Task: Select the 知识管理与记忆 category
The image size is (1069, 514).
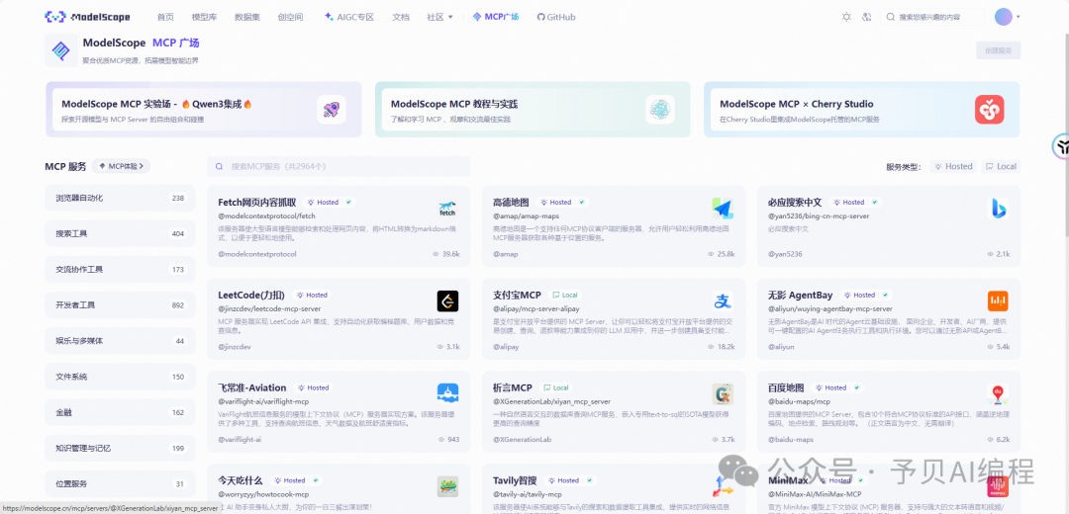Action: point(120,448)
